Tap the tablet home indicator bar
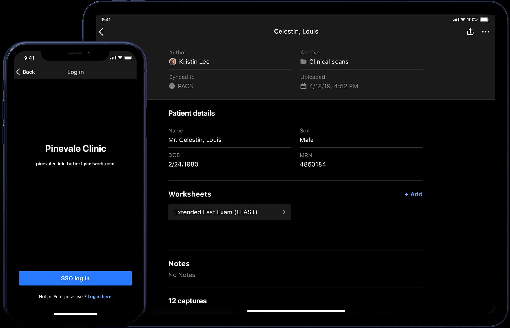Screen dimensions: 510x328 (x=296, y=311)
